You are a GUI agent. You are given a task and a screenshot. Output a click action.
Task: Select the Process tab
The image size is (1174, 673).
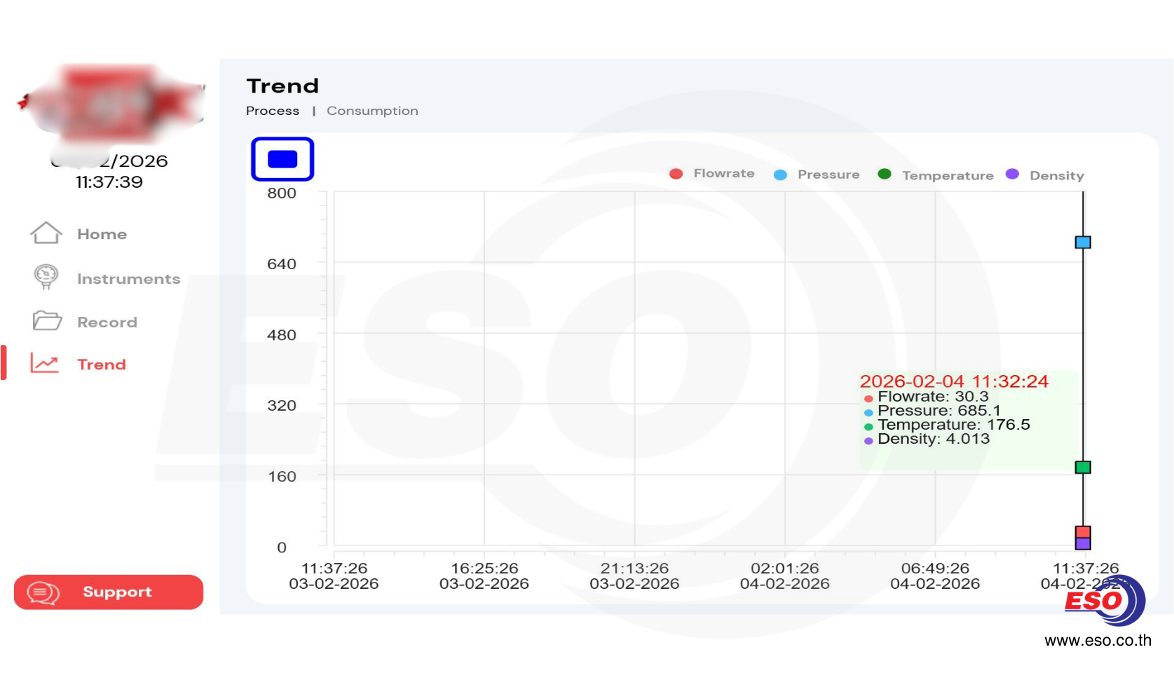(273, 111)
